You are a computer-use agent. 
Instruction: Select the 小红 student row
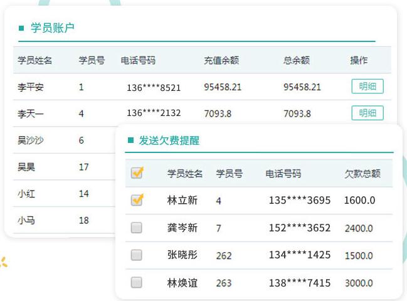[x=26, y=194]
